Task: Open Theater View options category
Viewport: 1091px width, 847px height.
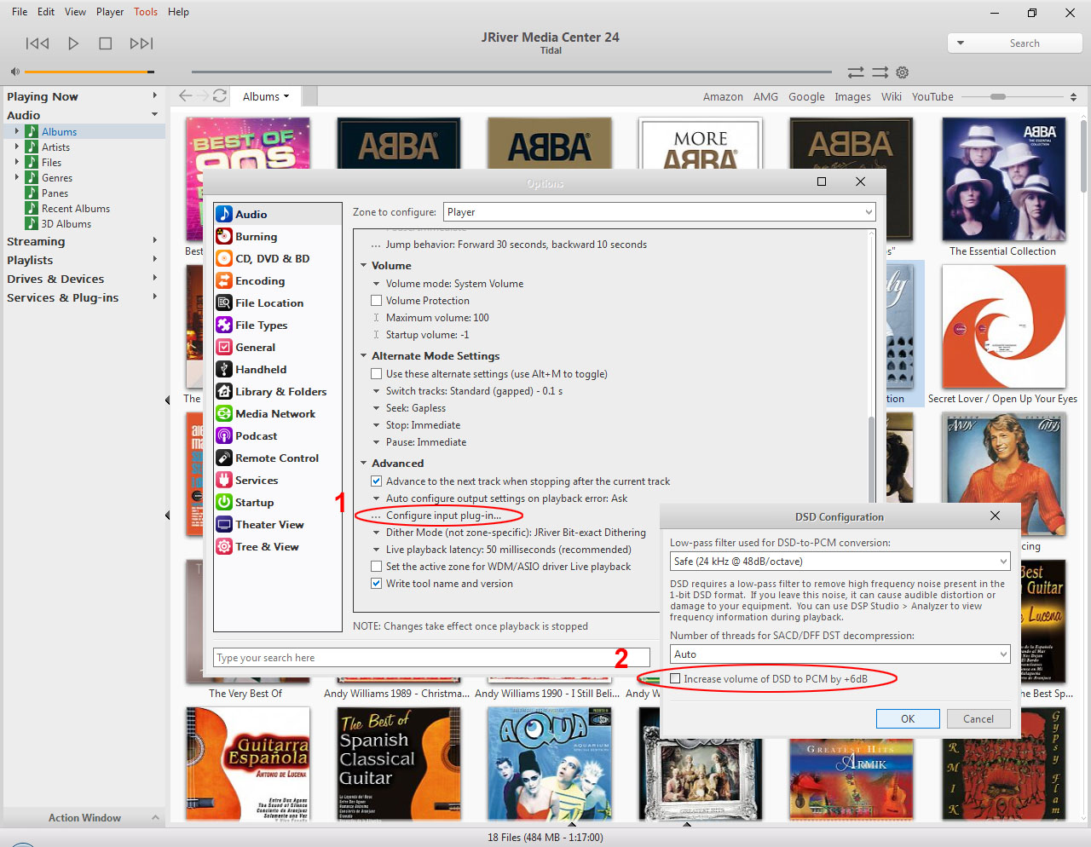Action: [269, 524]
